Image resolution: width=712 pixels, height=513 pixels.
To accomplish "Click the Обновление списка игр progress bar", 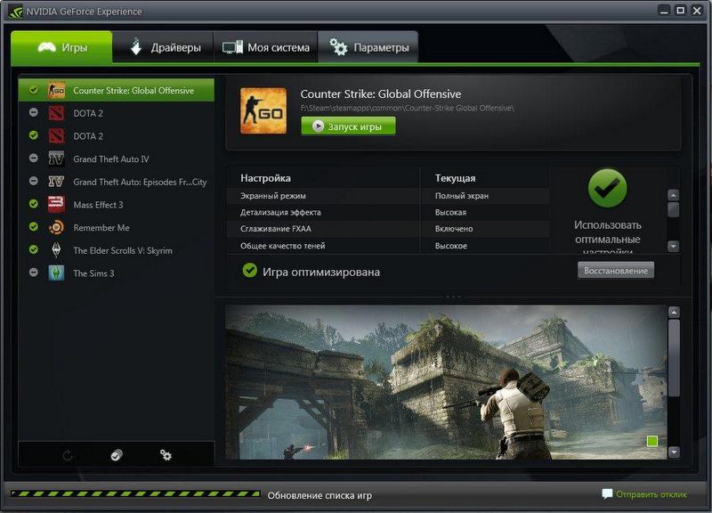I will (135, 493).
